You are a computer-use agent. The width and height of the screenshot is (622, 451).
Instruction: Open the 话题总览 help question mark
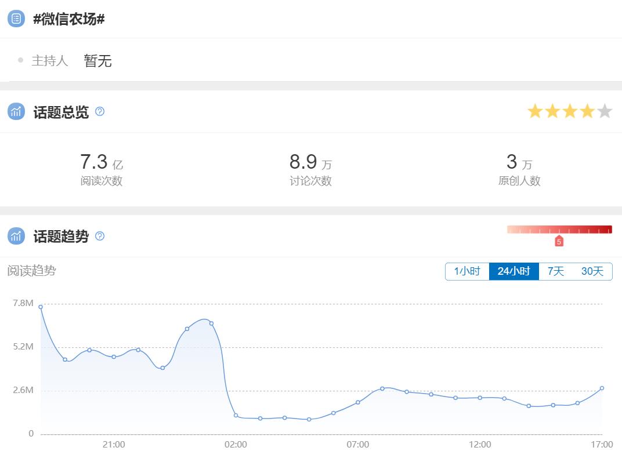point(100,111)
